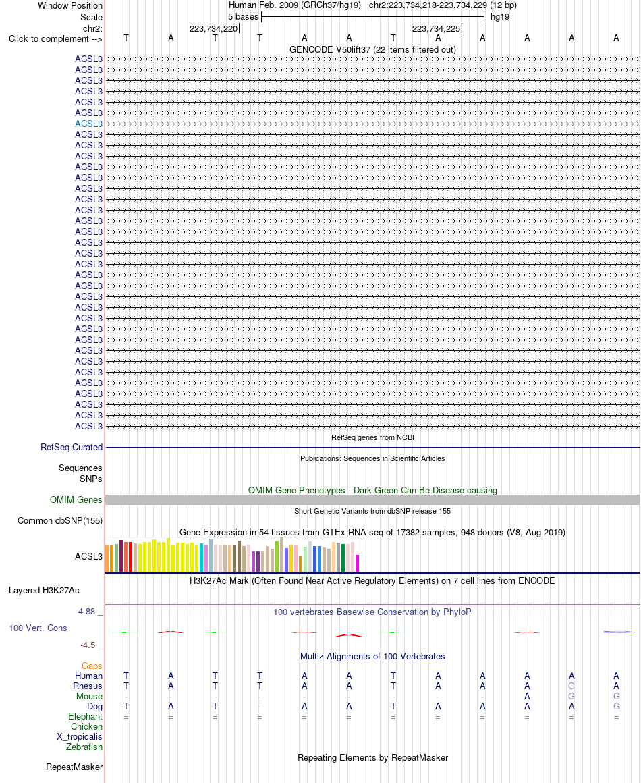Click the 100 Vert. Cons track label
The height and width of the screenshot is (783, 641).
[x=38, y=628]
